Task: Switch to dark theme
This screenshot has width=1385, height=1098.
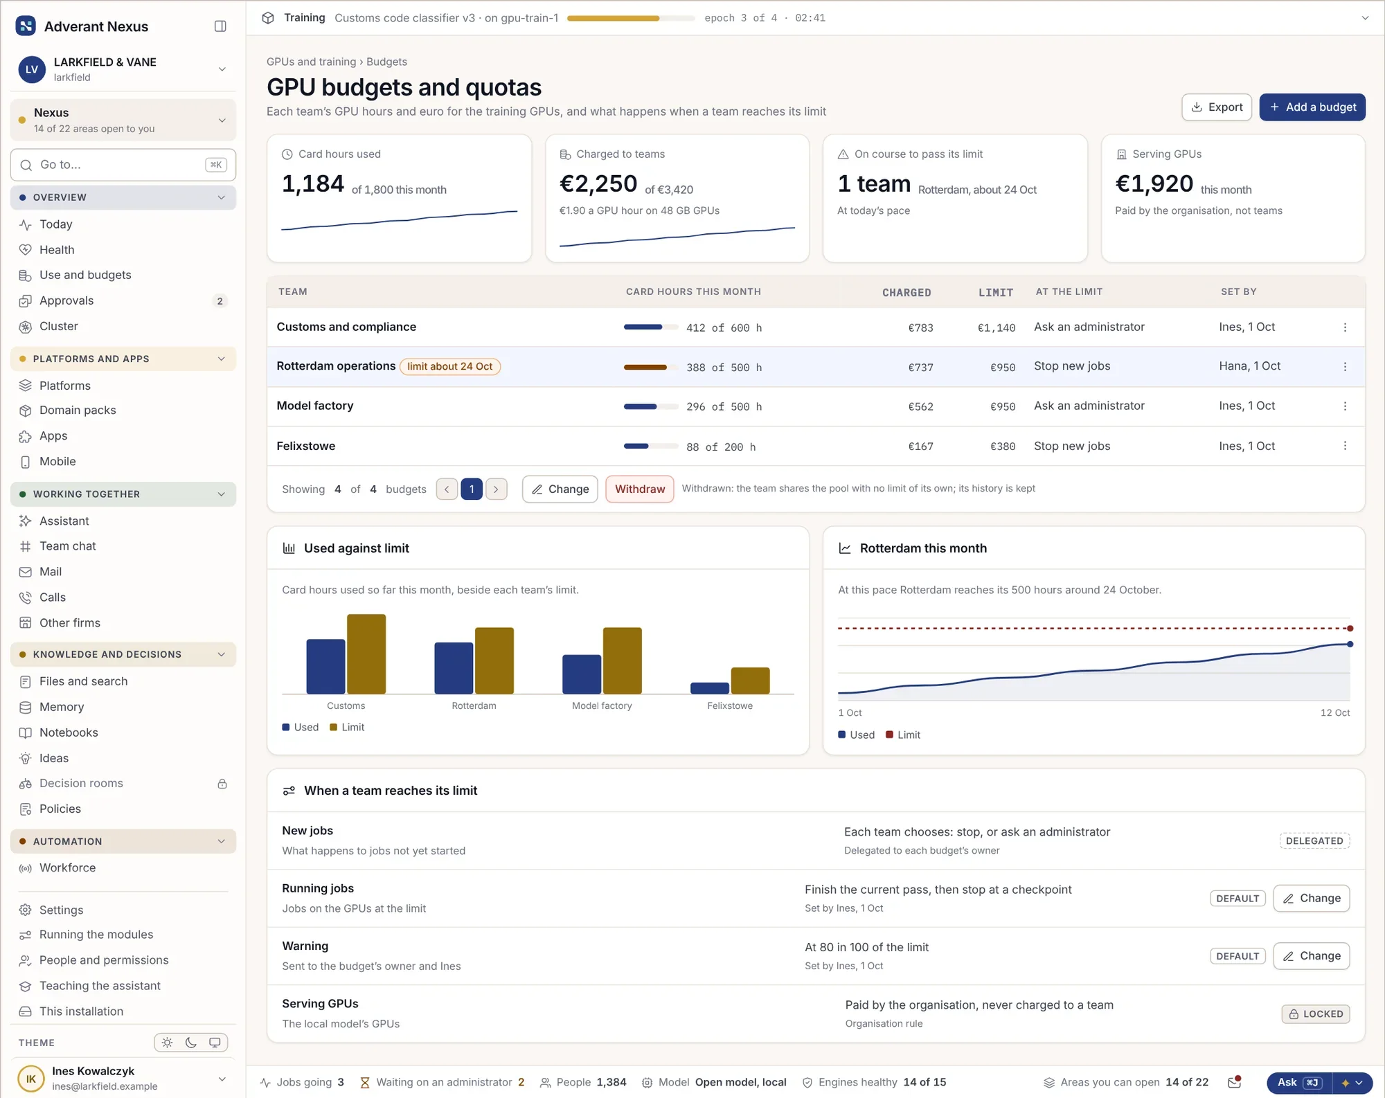Action: (191, 1043)
